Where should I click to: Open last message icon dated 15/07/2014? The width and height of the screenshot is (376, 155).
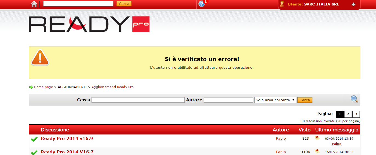pyautogui.click(x=317, y=151)
